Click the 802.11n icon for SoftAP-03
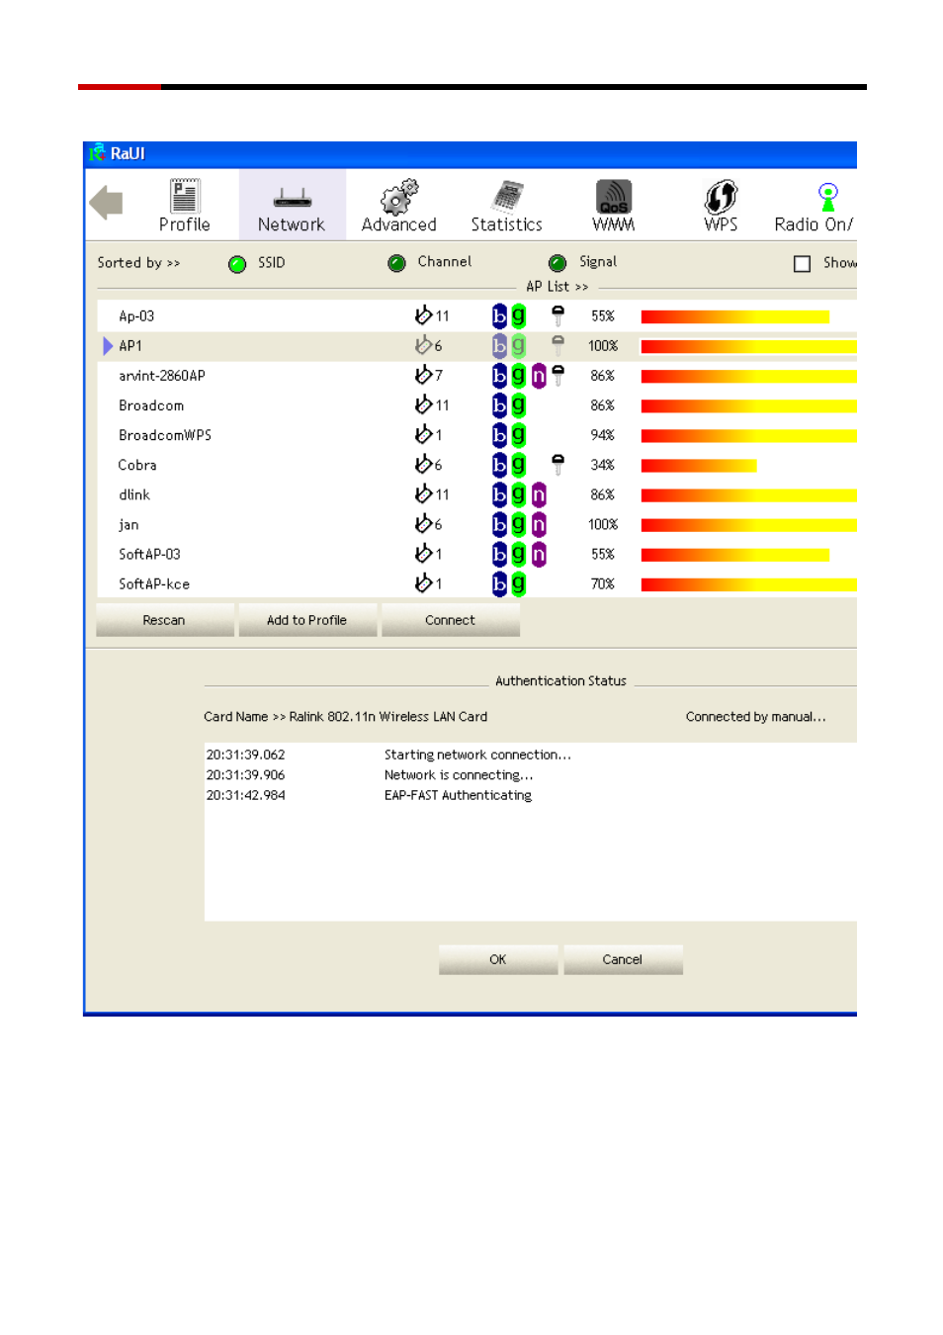Screen dimensions: 943x1335 (x=539, y=554)
